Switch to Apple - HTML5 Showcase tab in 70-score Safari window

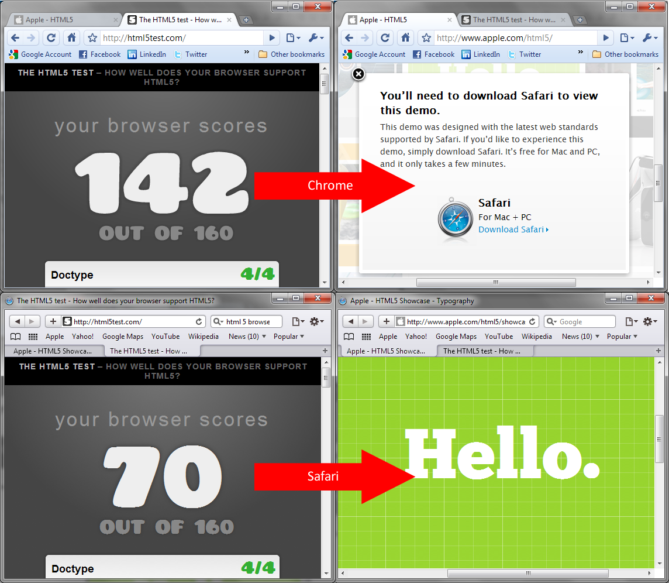[54, 351]
